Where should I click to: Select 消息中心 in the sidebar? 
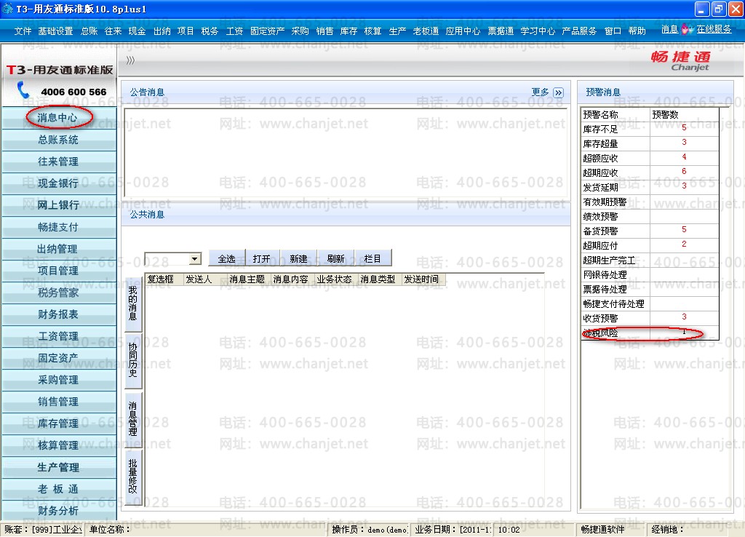(x=59, y=117)
